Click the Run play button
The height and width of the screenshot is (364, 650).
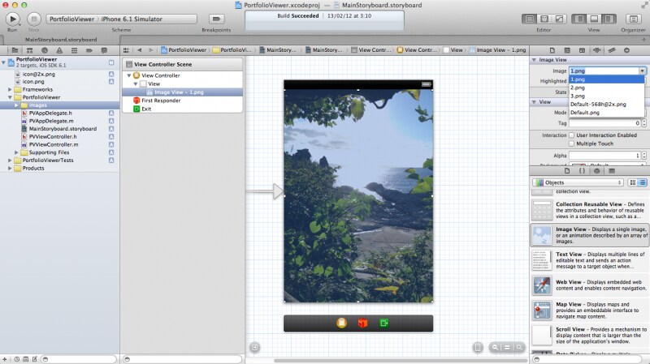(12, 19)
